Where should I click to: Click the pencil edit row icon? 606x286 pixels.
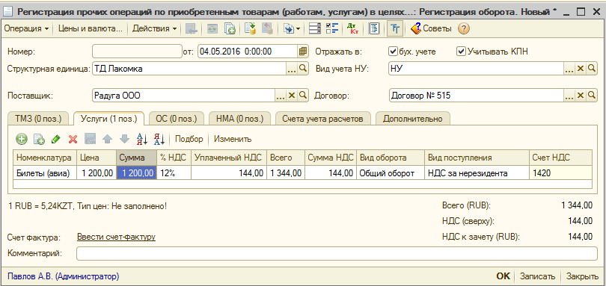56,140
